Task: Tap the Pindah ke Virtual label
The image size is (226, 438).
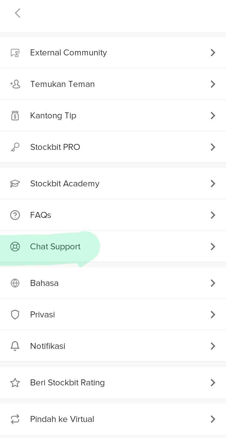Action: pos(62,419)
